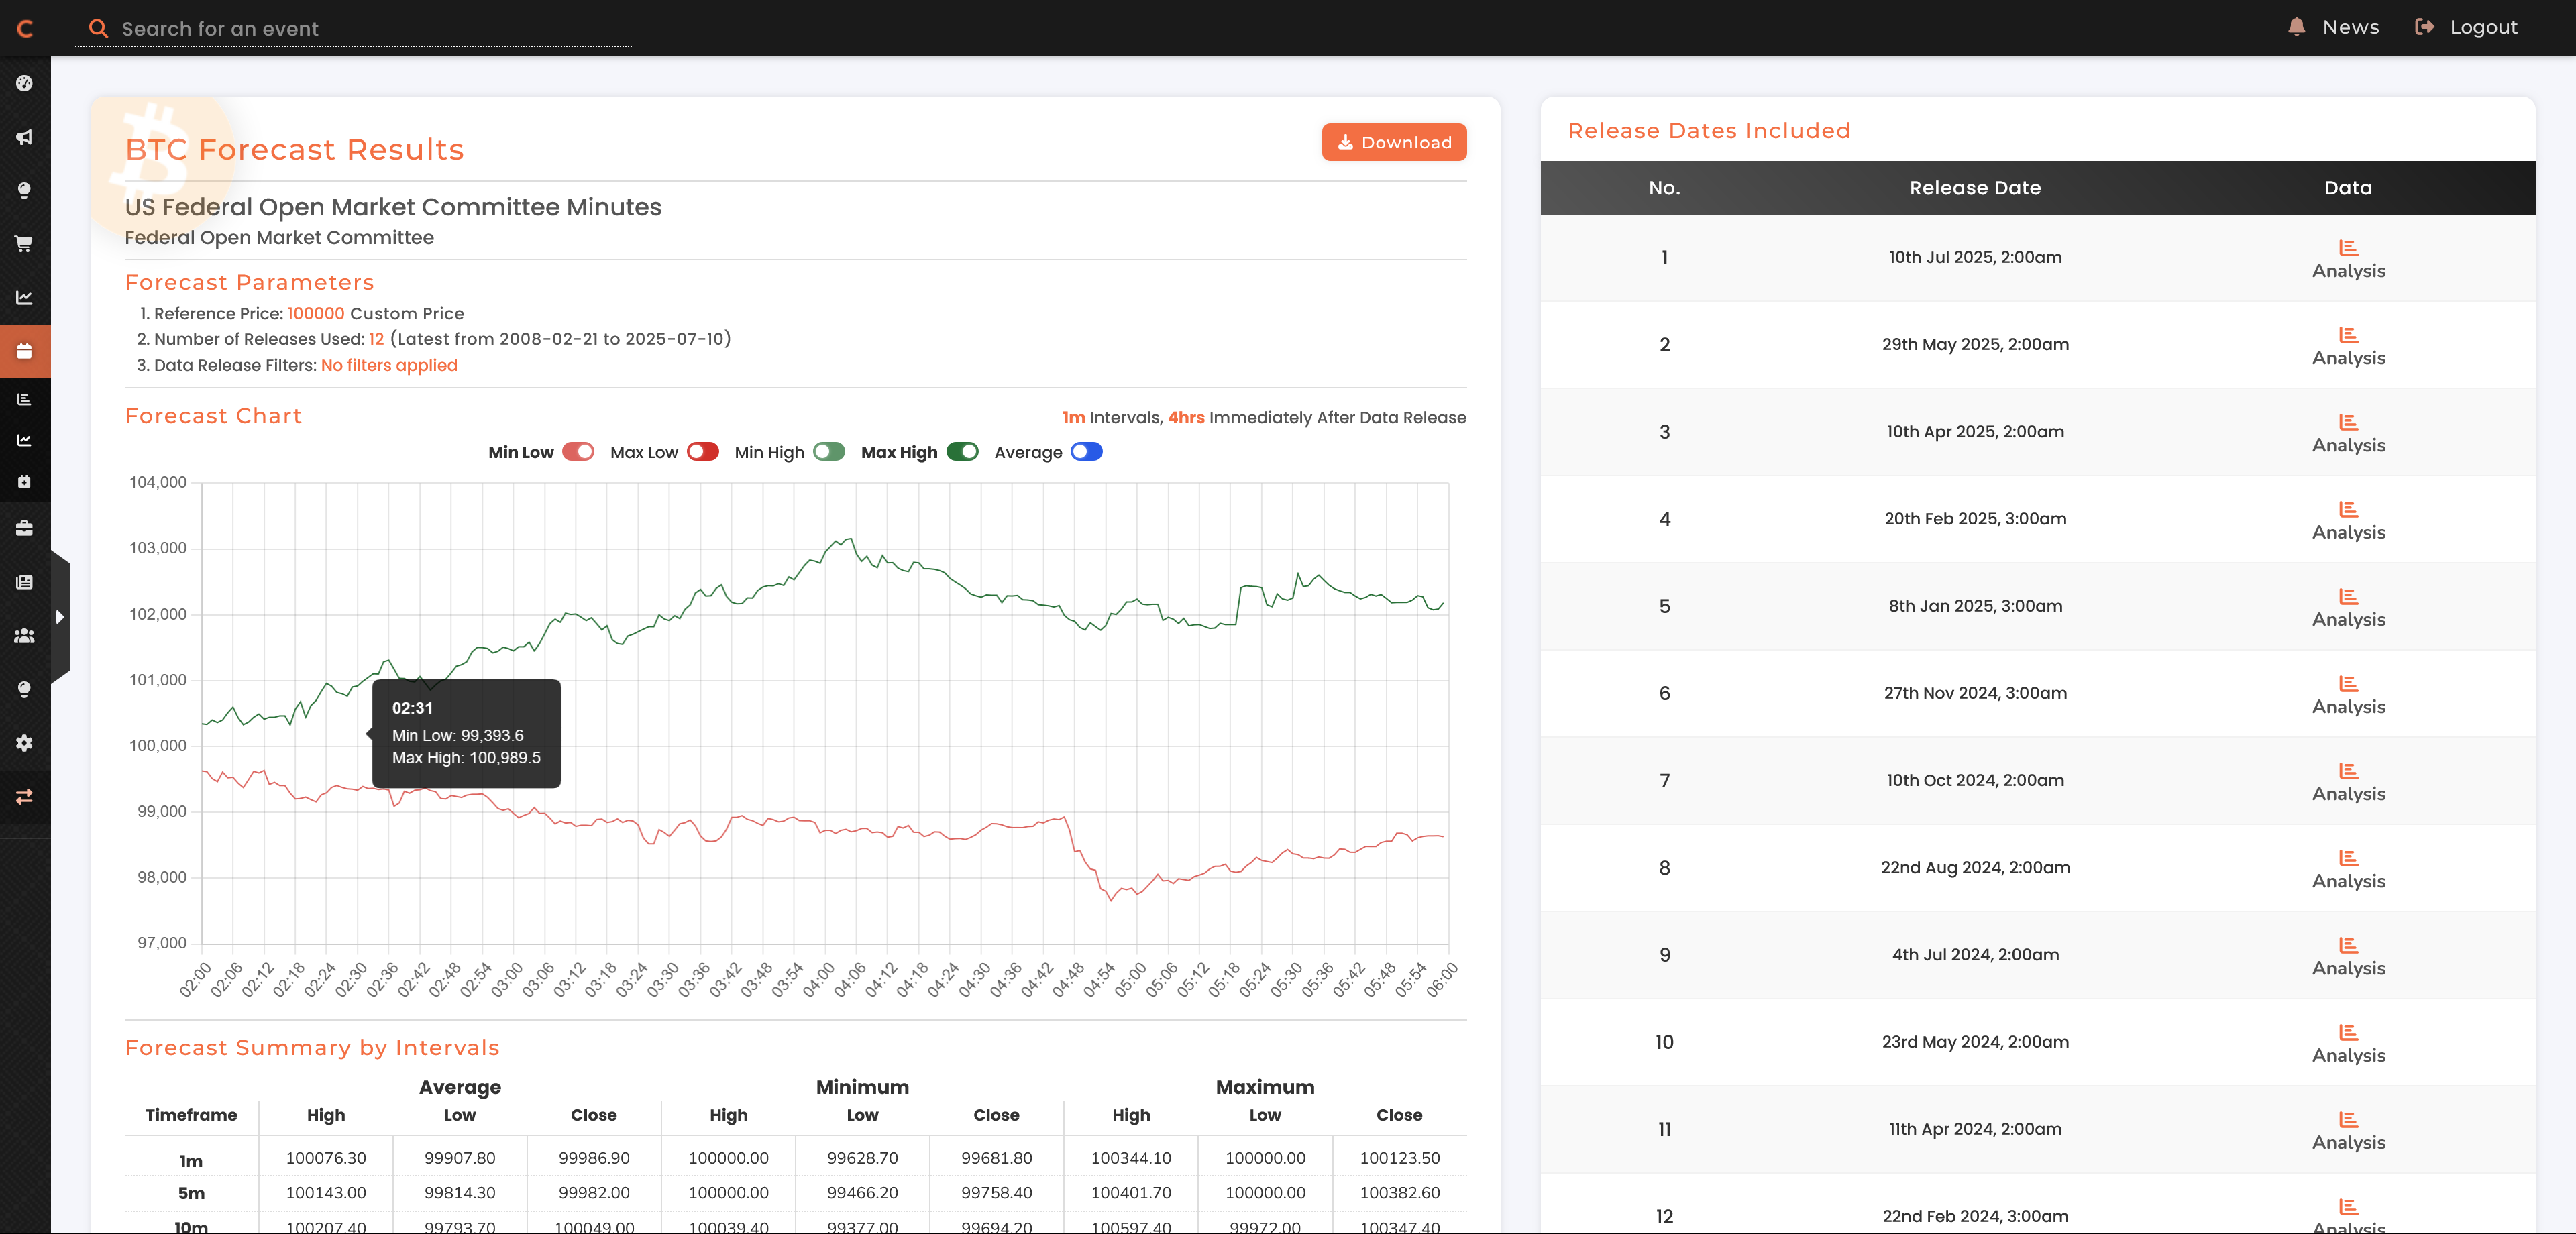Open Analysis for 8th Jan 2025 release
Screen dimensions: 2576x1234
click(x=2347, y=608)
